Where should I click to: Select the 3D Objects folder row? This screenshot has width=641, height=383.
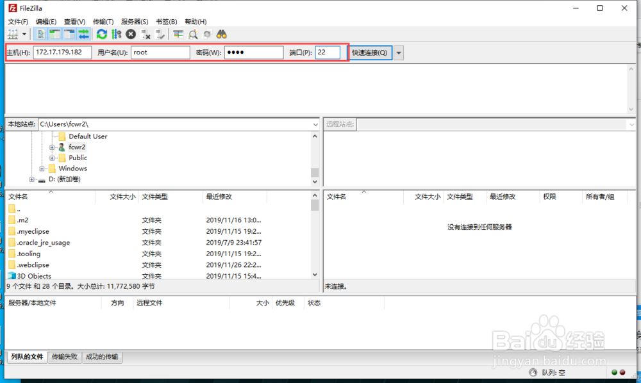[158, 276]
